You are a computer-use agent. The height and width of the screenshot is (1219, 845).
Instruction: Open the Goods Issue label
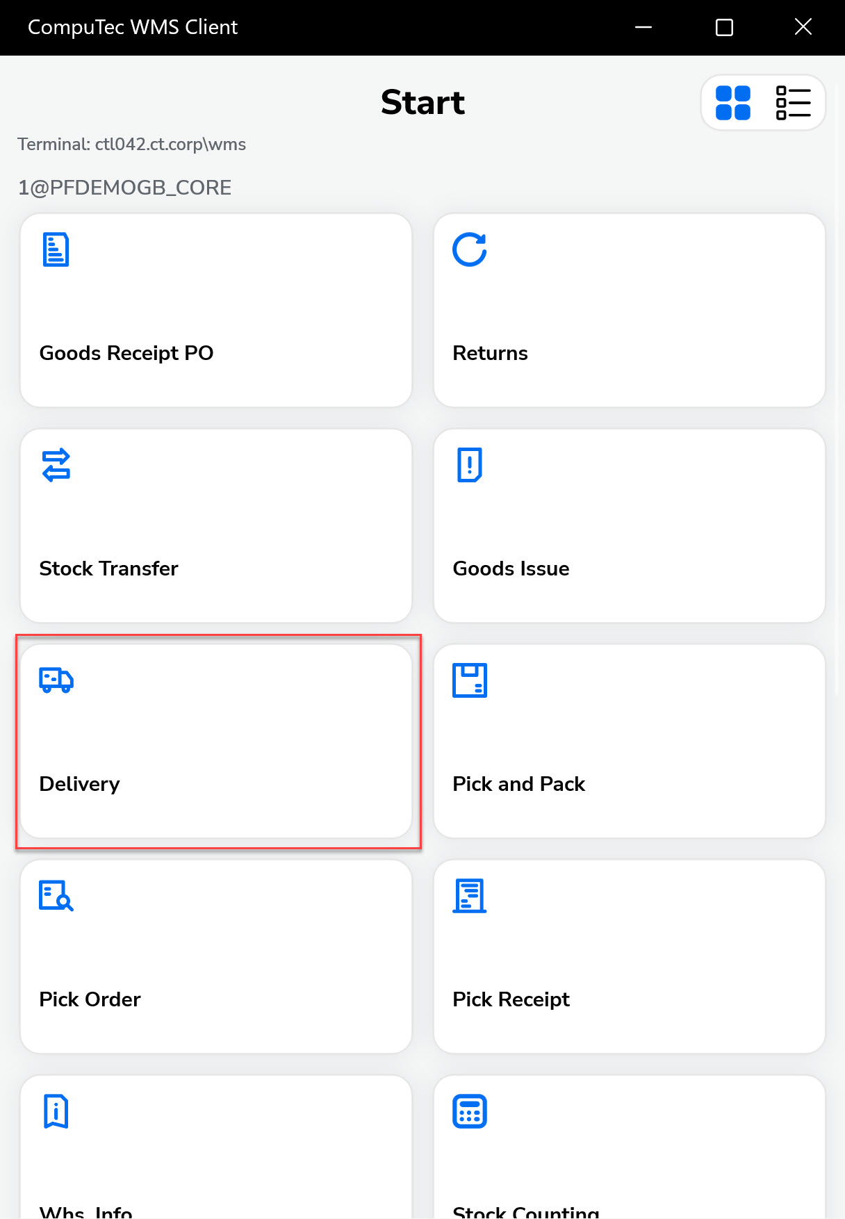(511, 568)
